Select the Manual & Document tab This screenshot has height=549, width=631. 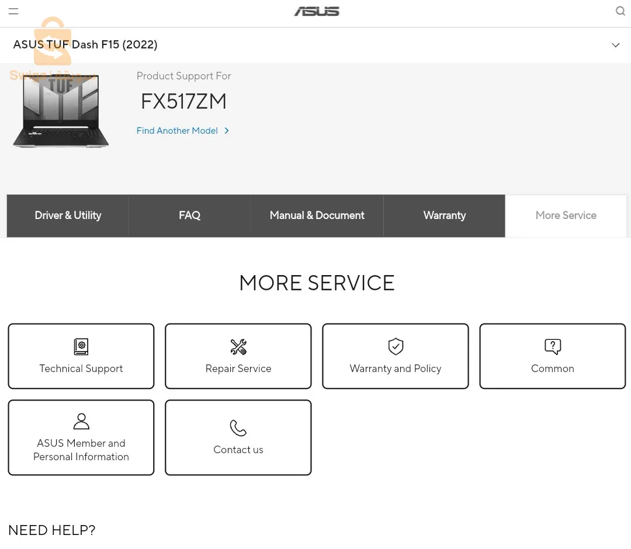pyautogui.click(x=317, y=216)
